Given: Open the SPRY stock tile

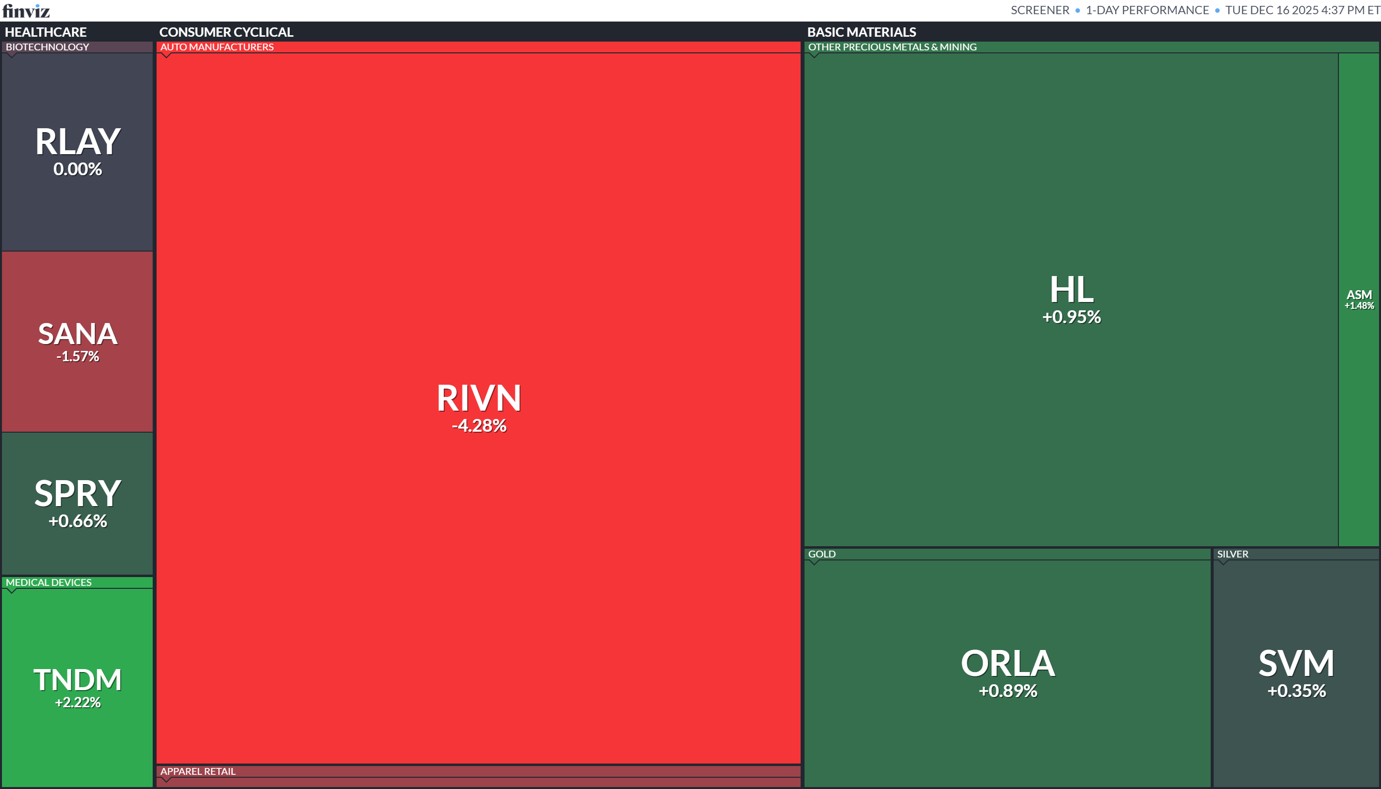Looking at the screenshot, I should pyautogui.click(x=77, y=503).
